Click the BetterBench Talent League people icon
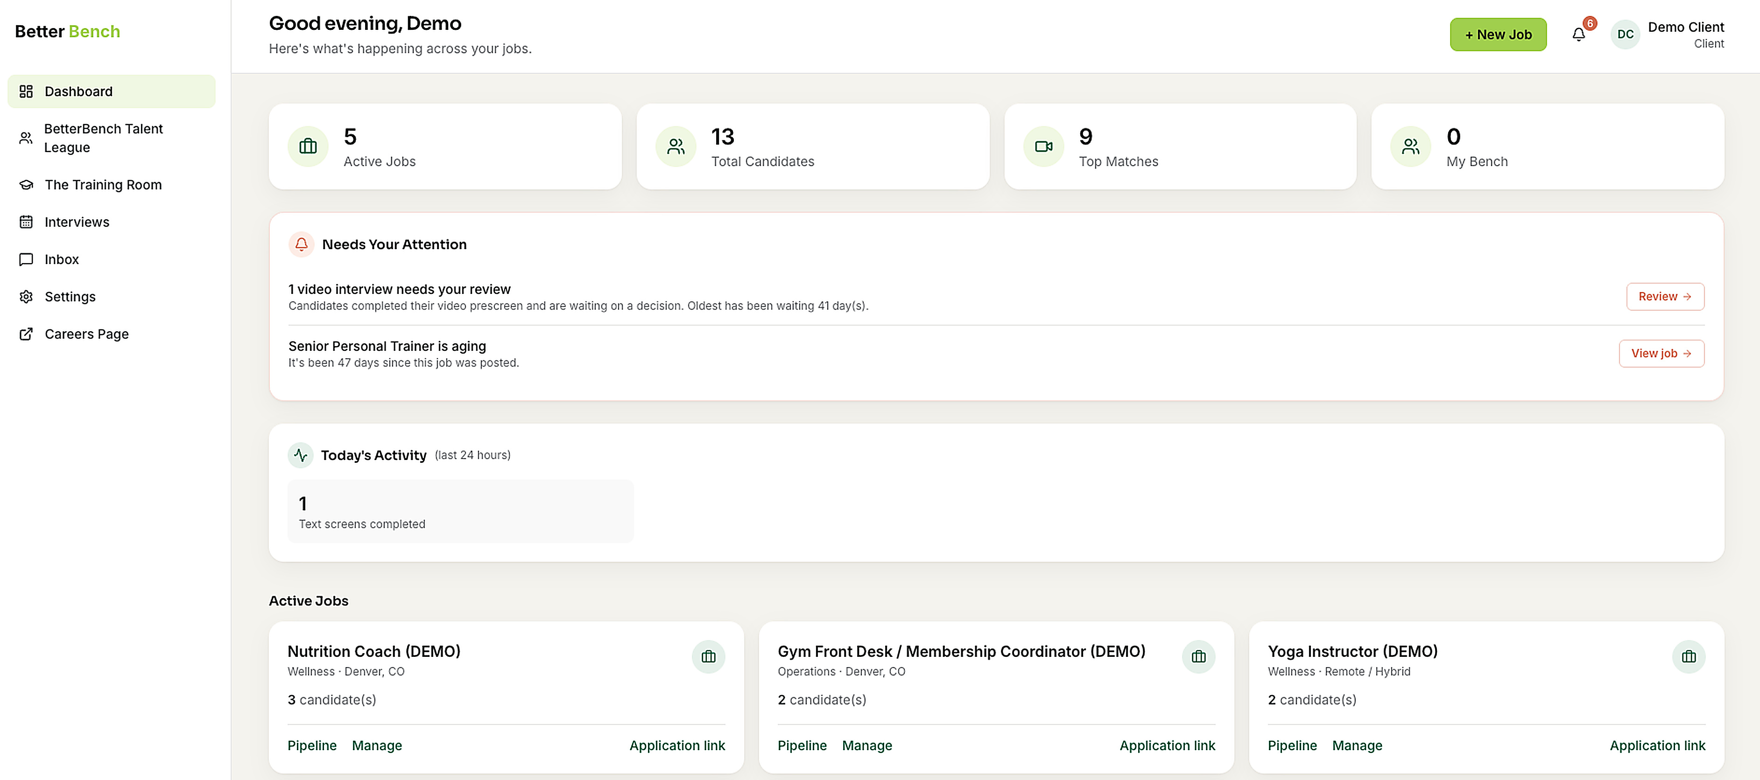1760x780 pixels. tap(26, 138)
